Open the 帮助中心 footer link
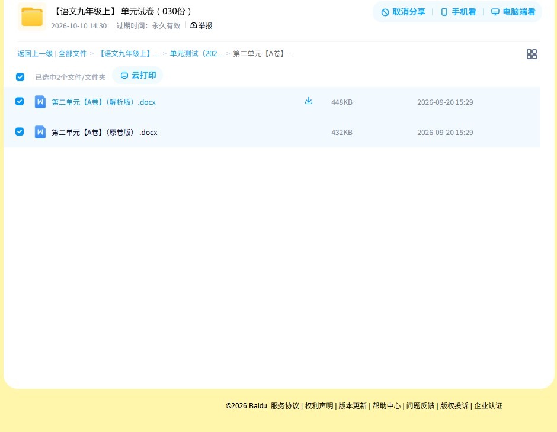 tap(386, 406)
